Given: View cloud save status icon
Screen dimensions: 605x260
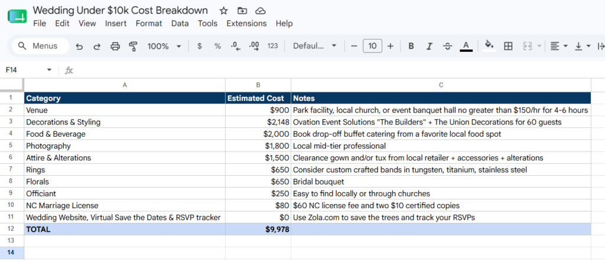Looking at the screenshot, I should click(261, 11).
